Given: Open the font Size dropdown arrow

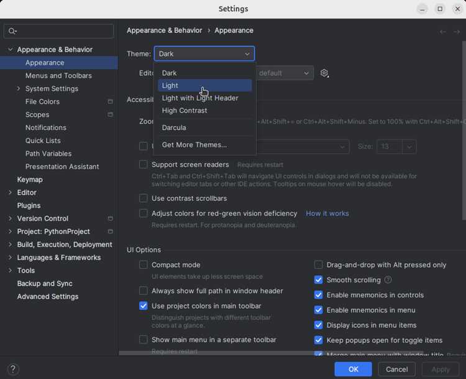Looking at the screenshot, I should click(x=409, y=146).
